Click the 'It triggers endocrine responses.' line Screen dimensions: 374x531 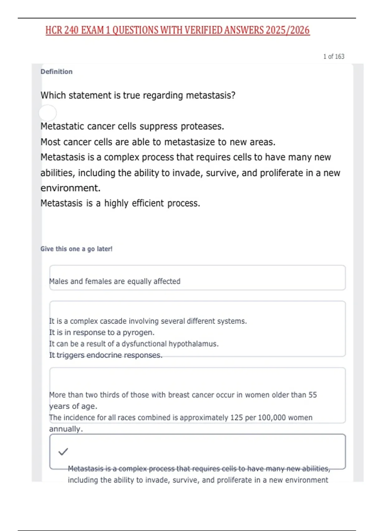tap(106, 355)
